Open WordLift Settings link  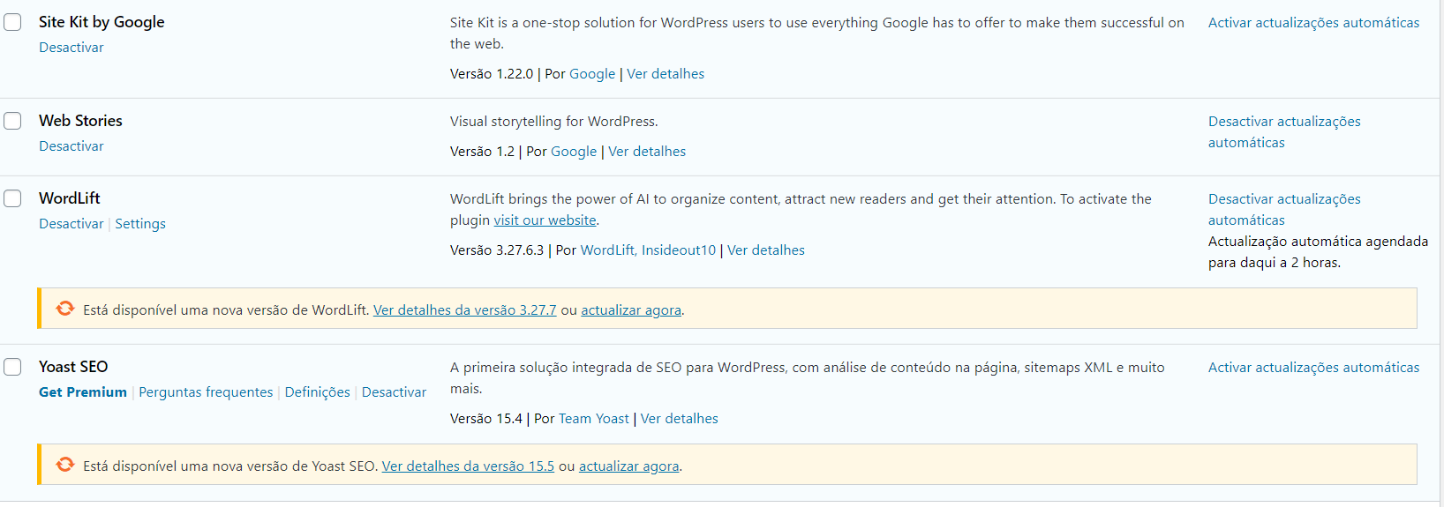[x=140, y=224]
